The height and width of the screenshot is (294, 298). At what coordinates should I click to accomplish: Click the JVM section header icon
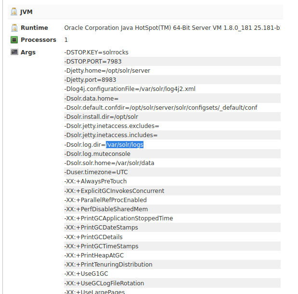14,12
